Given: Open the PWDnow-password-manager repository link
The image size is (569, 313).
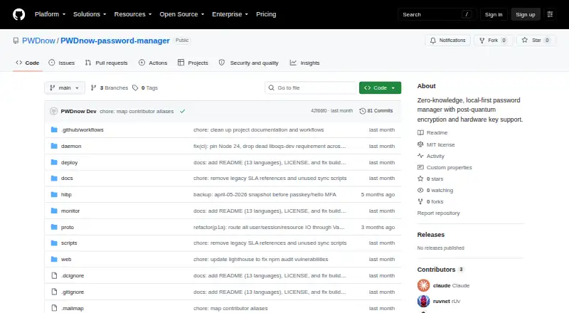Looking at the screenshot, I should [115, 41].
